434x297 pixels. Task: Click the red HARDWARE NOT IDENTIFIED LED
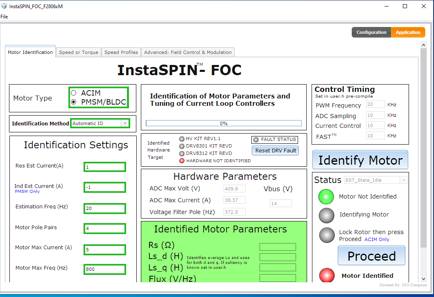(182, 161)
